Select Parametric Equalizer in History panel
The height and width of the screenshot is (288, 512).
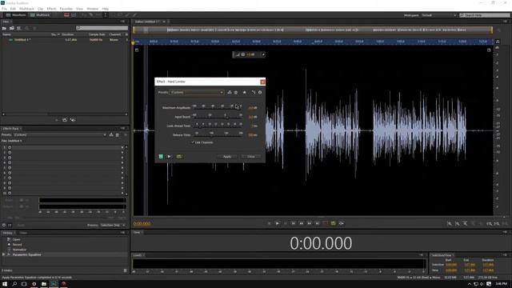point(26,254)
